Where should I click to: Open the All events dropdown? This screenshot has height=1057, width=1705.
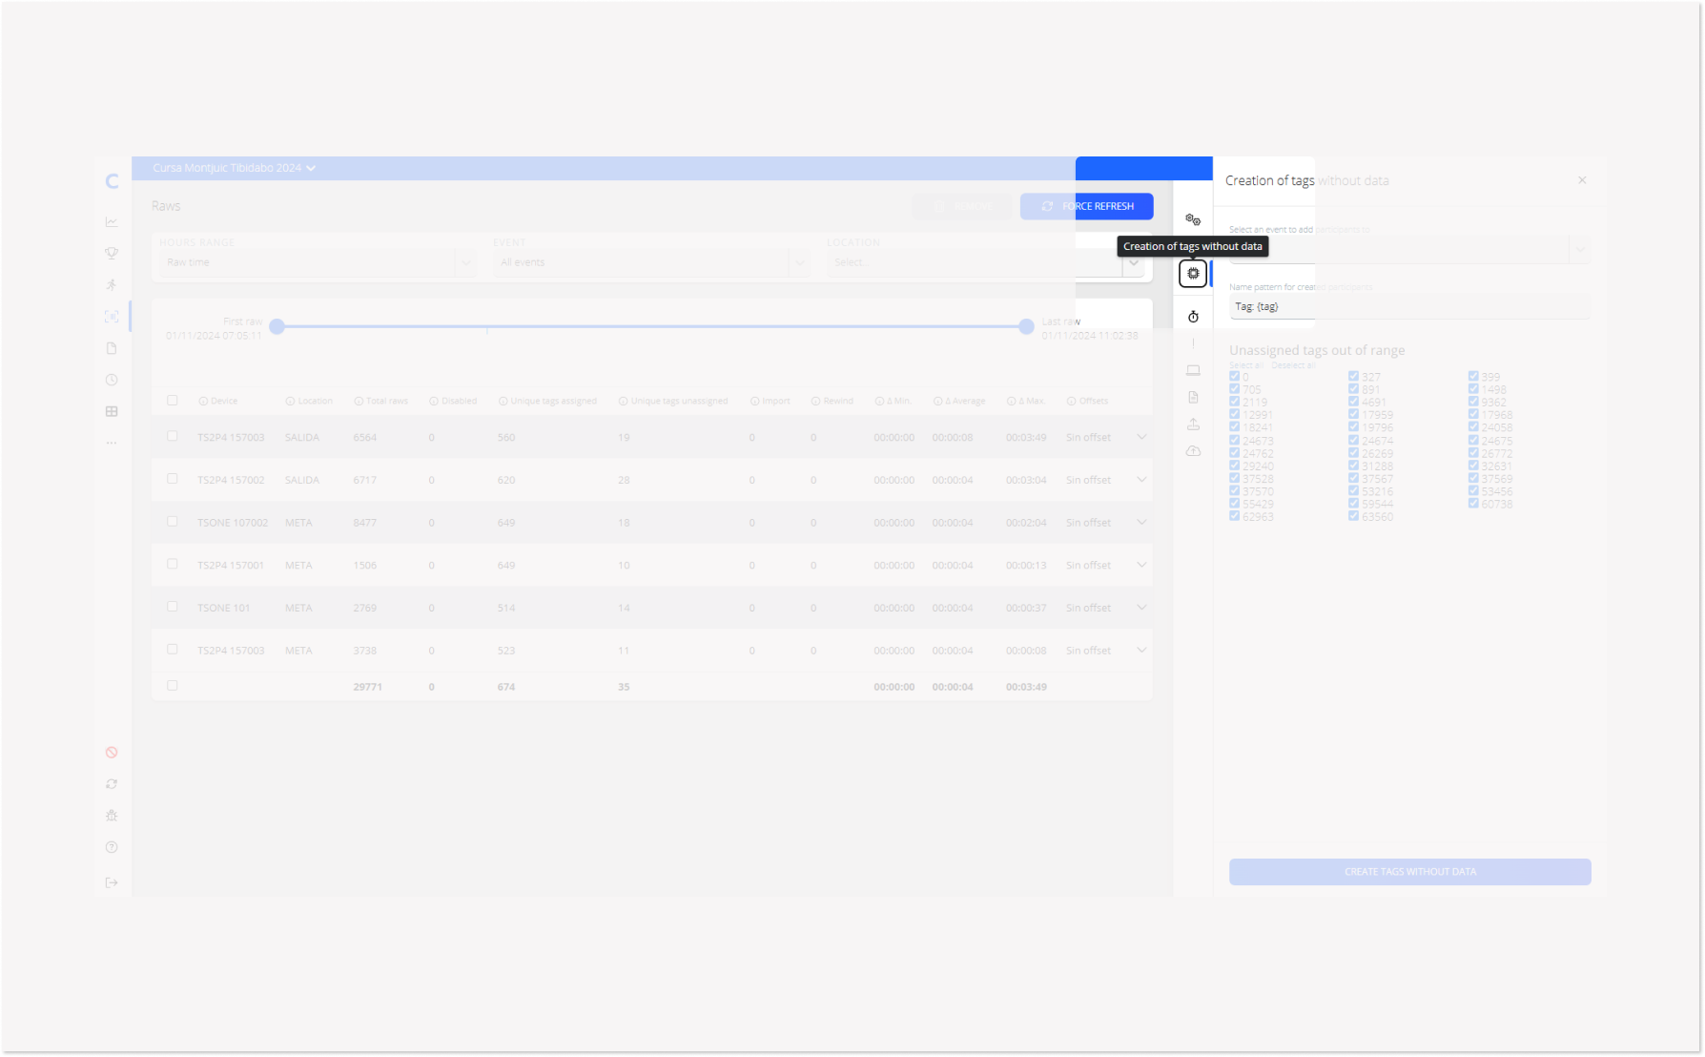point(651,262)
